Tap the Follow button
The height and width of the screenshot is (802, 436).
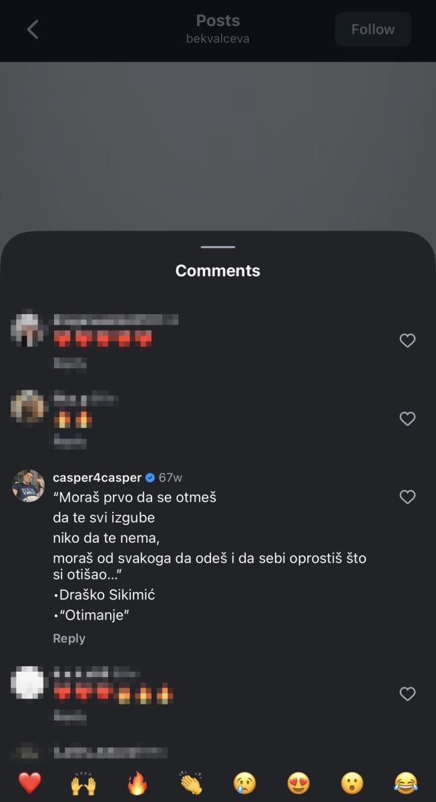click(x=373, y=29)
